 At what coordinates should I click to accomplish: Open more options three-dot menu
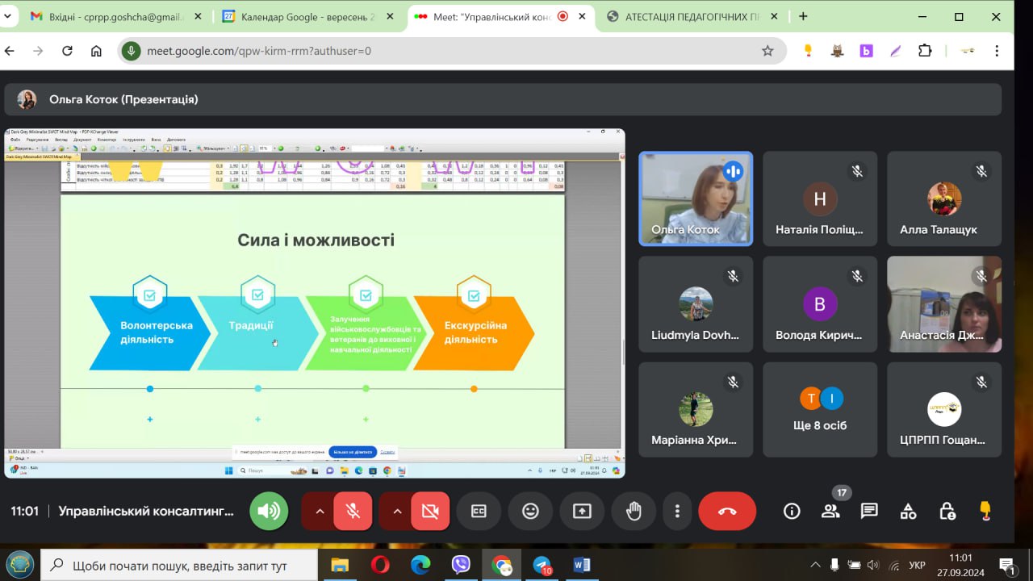click(677, 511)
